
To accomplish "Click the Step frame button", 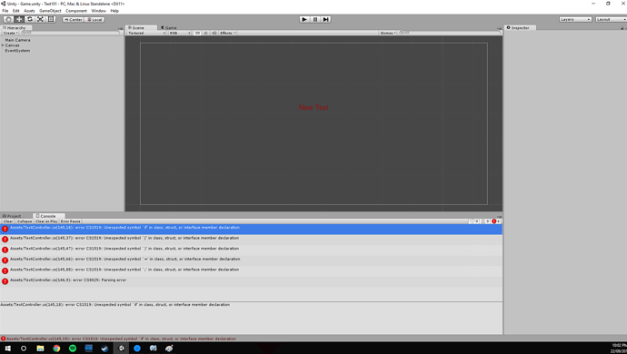I will tap(325, 19).
